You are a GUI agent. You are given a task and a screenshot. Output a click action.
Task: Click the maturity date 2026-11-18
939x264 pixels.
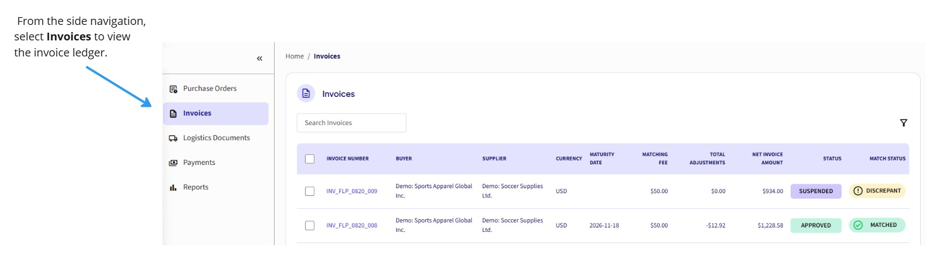pyautogui.click(x=604, y=226)
